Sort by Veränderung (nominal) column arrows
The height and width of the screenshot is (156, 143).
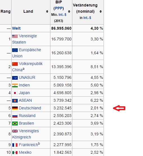(100, 11)
